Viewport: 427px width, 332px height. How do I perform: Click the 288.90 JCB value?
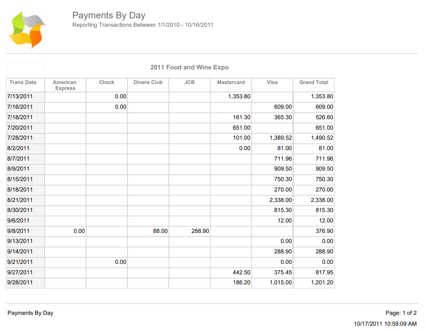click(200, 231)
